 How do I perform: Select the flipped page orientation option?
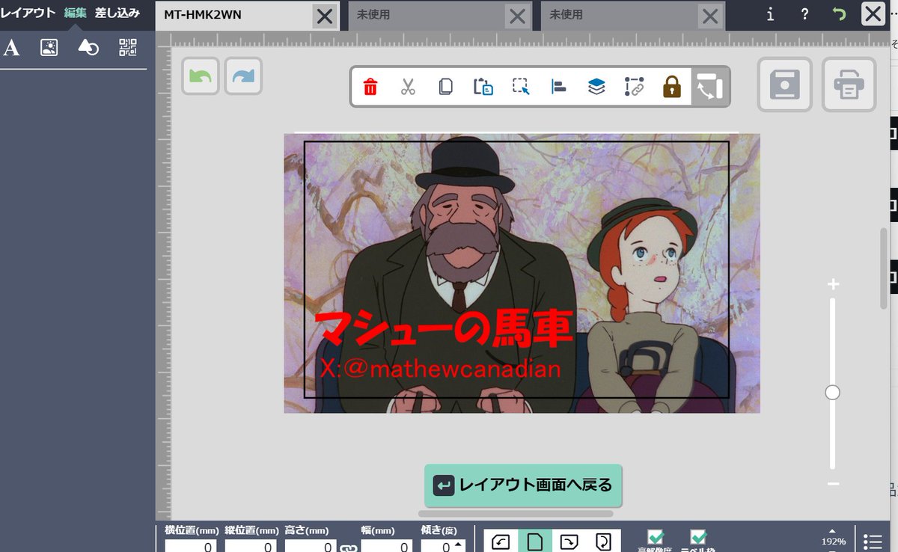[603, 542]
